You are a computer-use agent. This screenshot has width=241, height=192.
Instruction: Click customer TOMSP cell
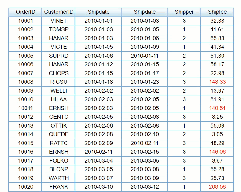pyautogui.click(x=59, y=29)
